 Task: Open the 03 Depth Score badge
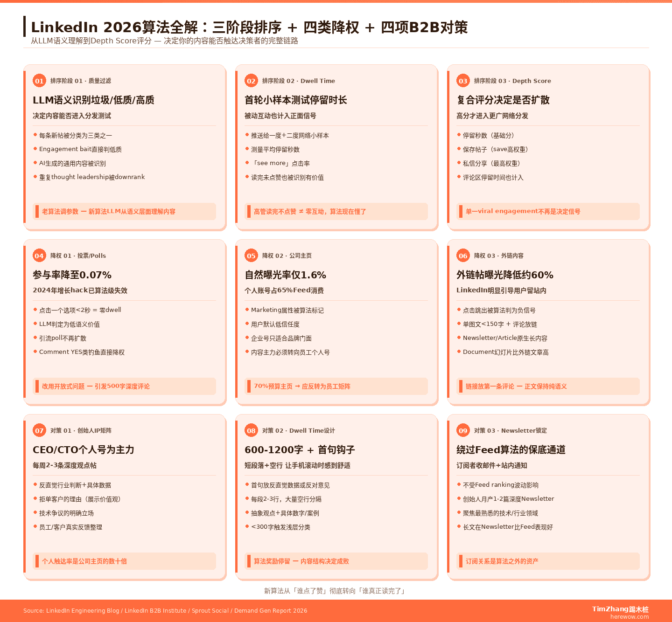pos(463,81)
